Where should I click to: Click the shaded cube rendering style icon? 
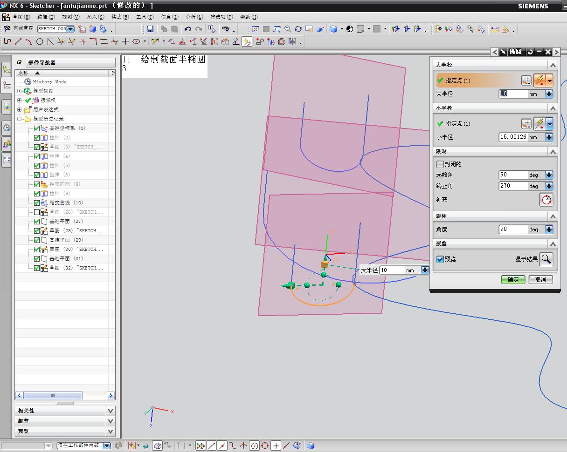[333, 29]
